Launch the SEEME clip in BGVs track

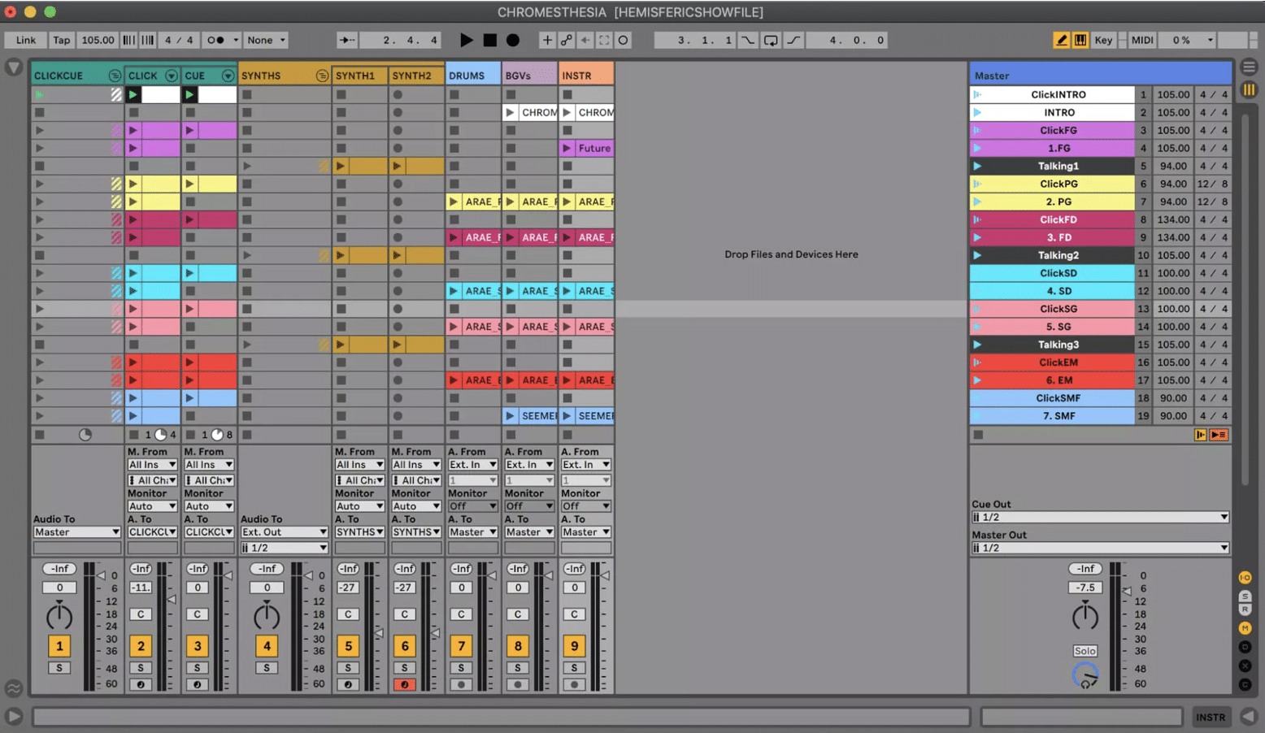[511, 416]
